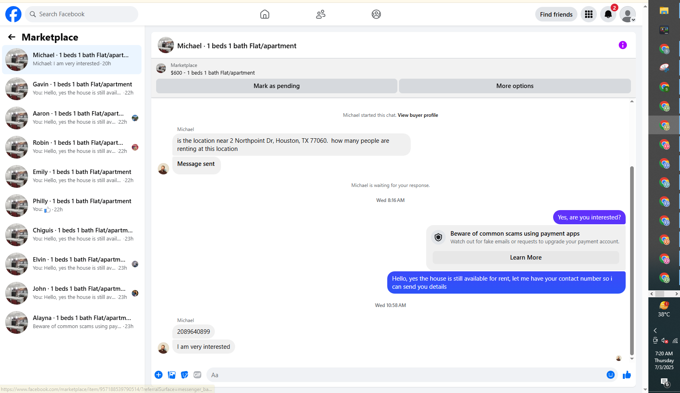The width and height of the screenshot is (680, 393).
Task: Open the Groups icon in top navigation
Action: tap(376, 14)
